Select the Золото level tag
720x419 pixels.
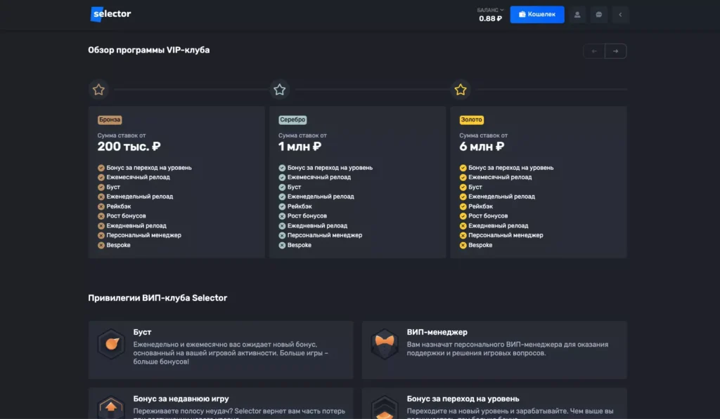471,120
